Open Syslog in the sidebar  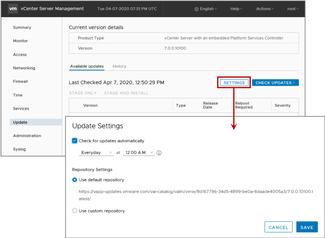pos(19,149)
